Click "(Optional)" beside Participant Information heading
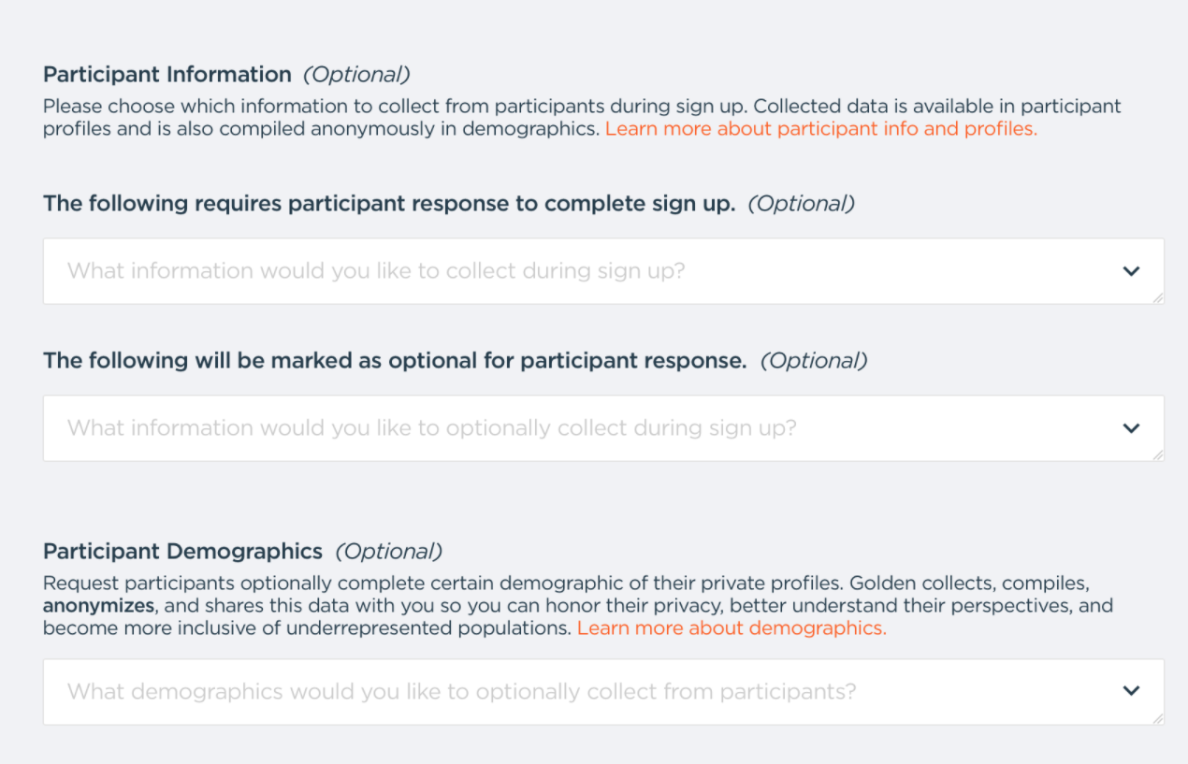 point(356,75)
